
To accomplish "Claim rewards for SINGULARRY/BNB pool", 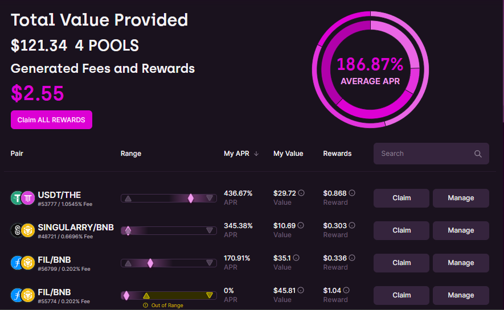I will pos(401,230).
